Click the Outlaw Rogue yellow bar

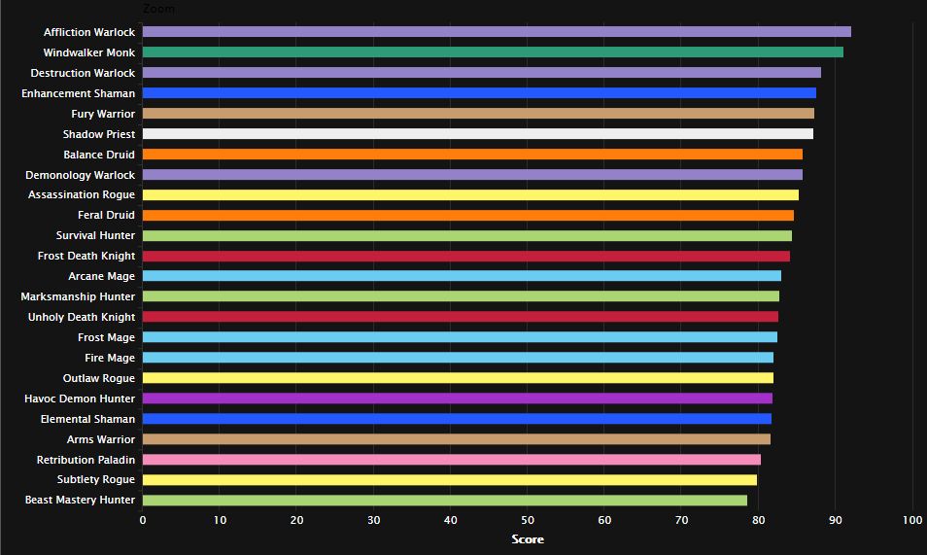[x=459, y=377]
